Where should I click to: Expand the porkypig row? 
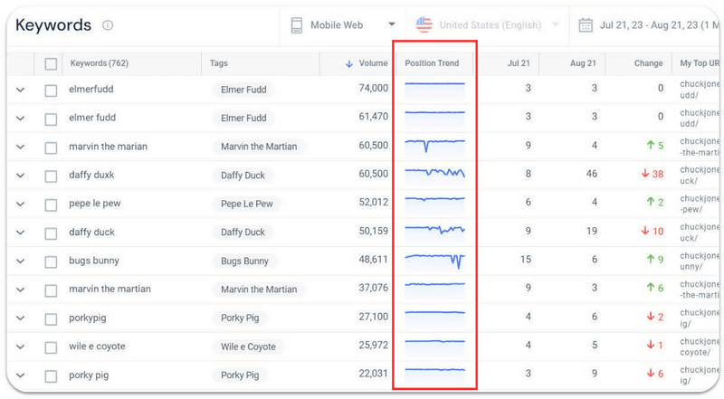pyautogui.click(x=20, y=318)
